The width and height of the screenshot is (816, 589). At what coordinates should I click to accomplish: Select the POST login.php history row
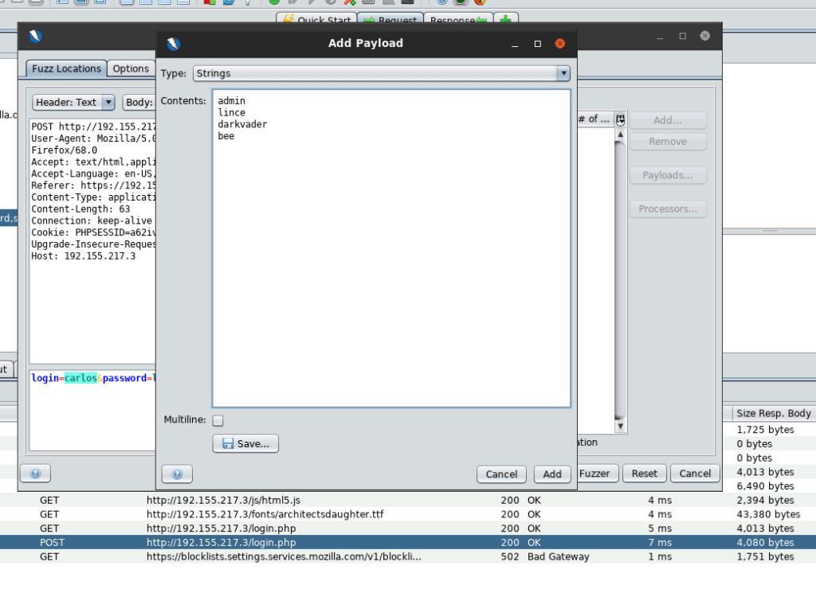pyautogui.click(x=221, y=543)
